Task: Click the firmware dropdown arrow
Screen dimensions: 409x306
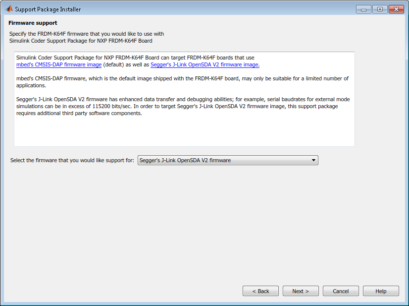Action: (x=313, y=160)
